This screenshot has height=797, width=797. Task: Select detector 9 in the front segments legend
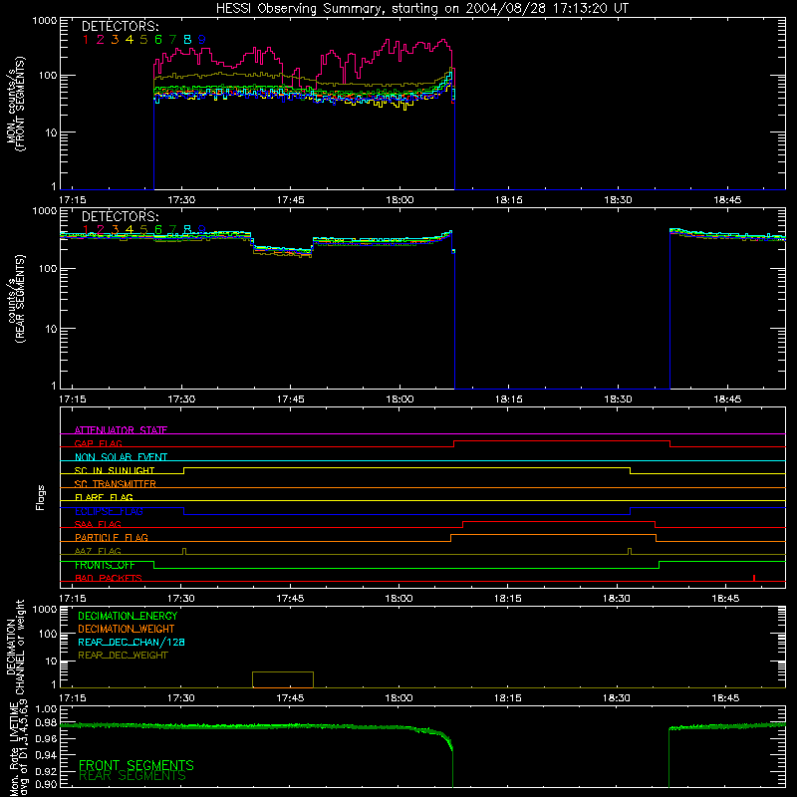202,40
